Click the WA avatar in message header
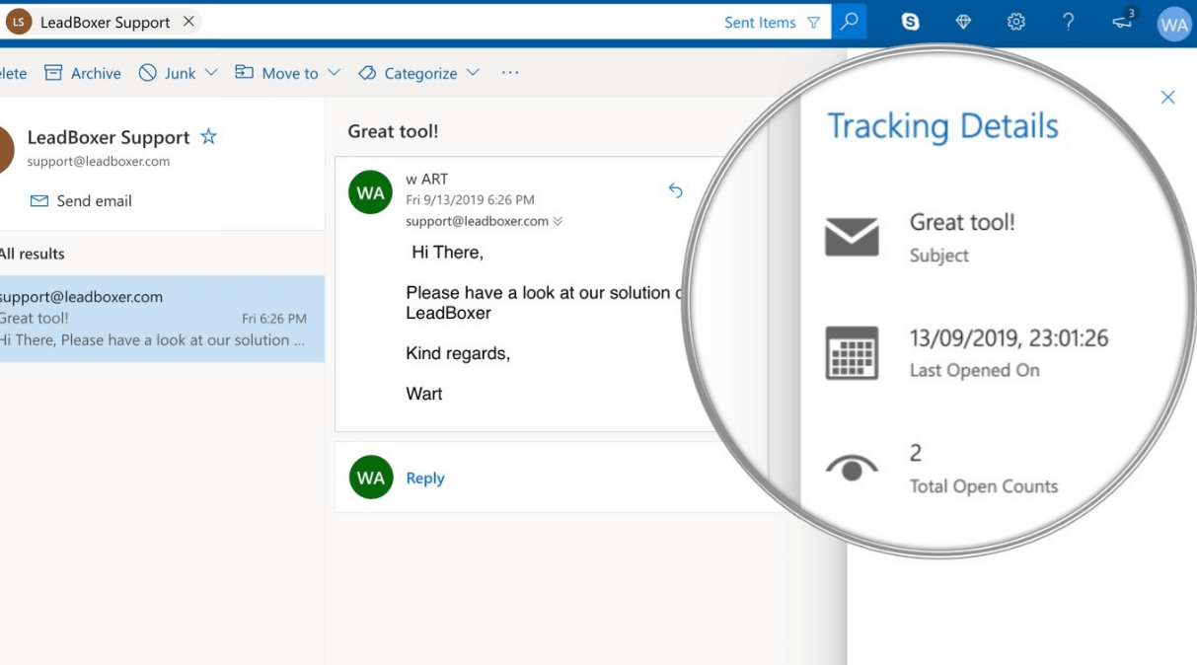 [371, 192]
